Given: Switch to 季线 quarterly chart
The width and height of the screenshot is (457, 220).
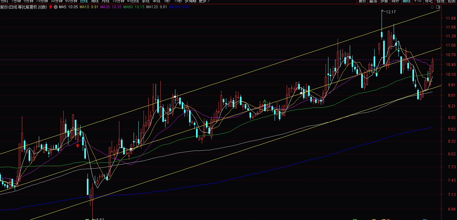Looking at the screenshot, I should (145, 1).
